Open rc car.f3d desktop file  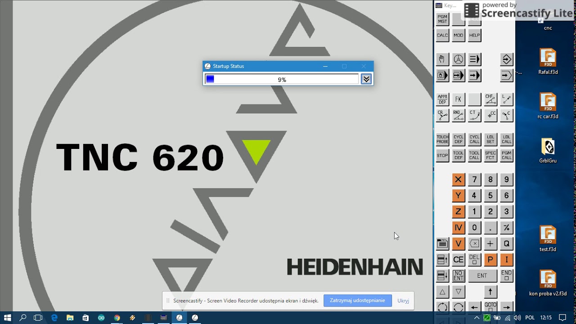(x=548, y=106)
